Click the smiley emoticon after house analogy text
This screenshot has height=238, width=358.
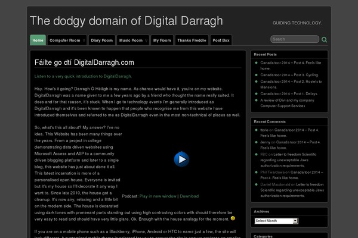coord(233,218)
